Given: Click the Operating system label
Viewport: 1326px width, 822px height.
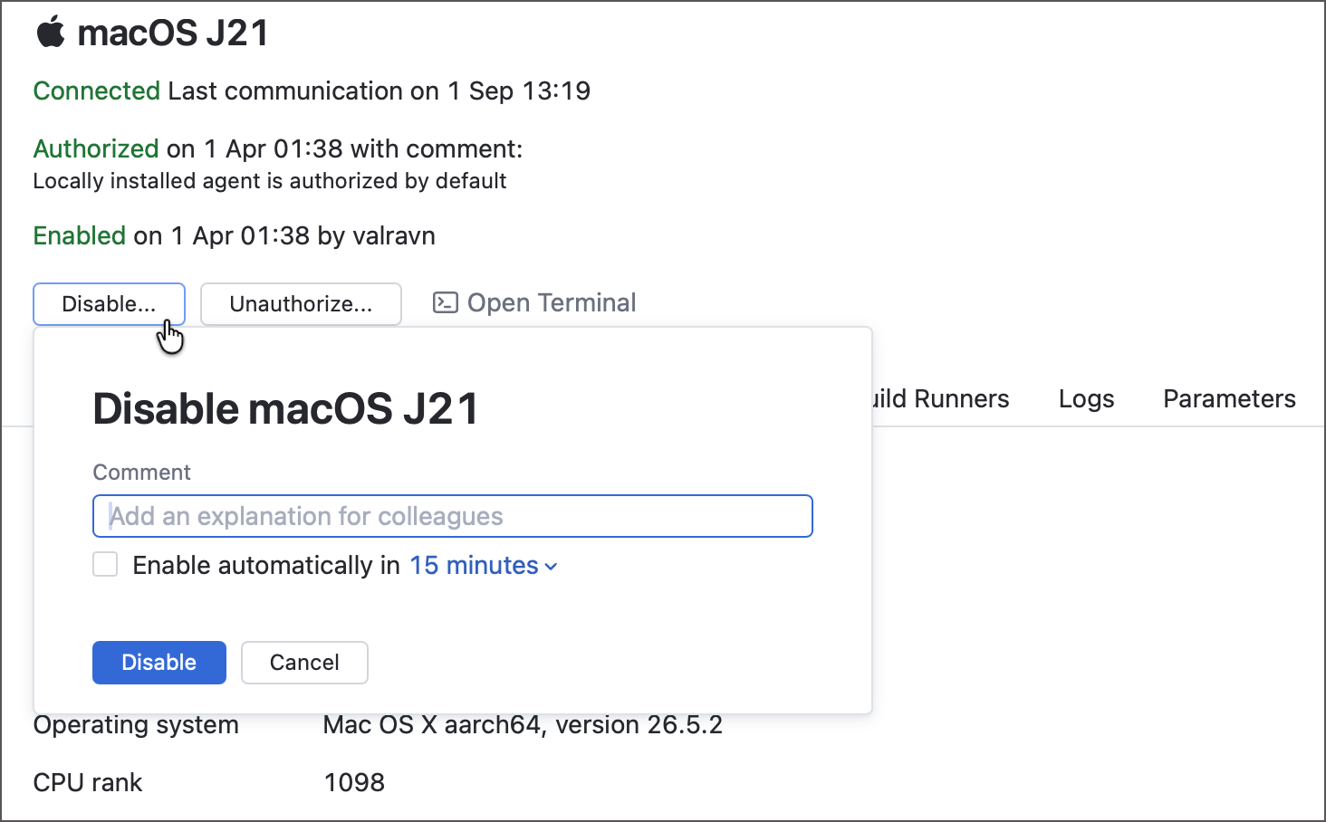Looking at the screenshot, I should tap(136, 725).
